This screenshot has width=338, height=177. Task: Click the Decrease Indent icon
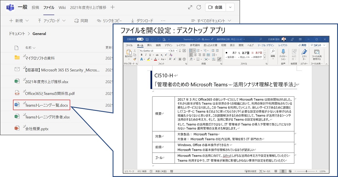click(213, 51)
